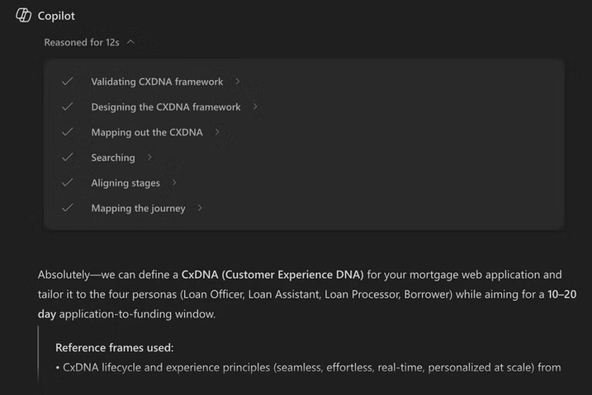Image resolution: width=592 pixels, height=395 pixels.
Task: Expand the Validating CXDNA framework chevron
Action: [x=238, y=82]
